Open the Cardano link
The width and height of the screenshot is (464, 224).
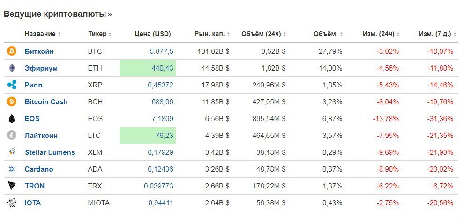click(39, 169)
